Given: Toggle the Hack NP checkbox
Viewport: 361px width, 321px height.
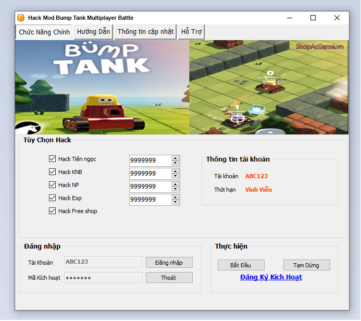Looking at the screenshot, I should click(x=52, y=185).
